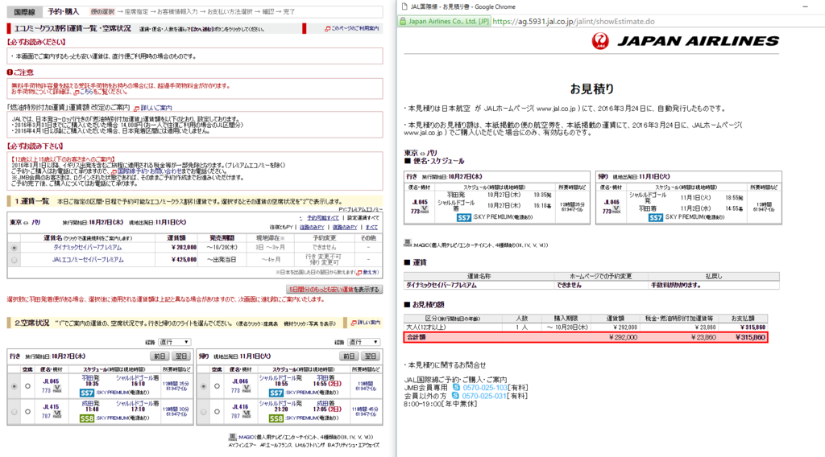Image resolution: width=825 pixels, height=457 pixels.
Task: Click page icon in Chrome title bar
Action: point(404,6)
